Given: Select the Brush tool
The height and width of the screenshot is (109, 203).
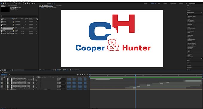Looking at the screenshot, I should 26,3.
